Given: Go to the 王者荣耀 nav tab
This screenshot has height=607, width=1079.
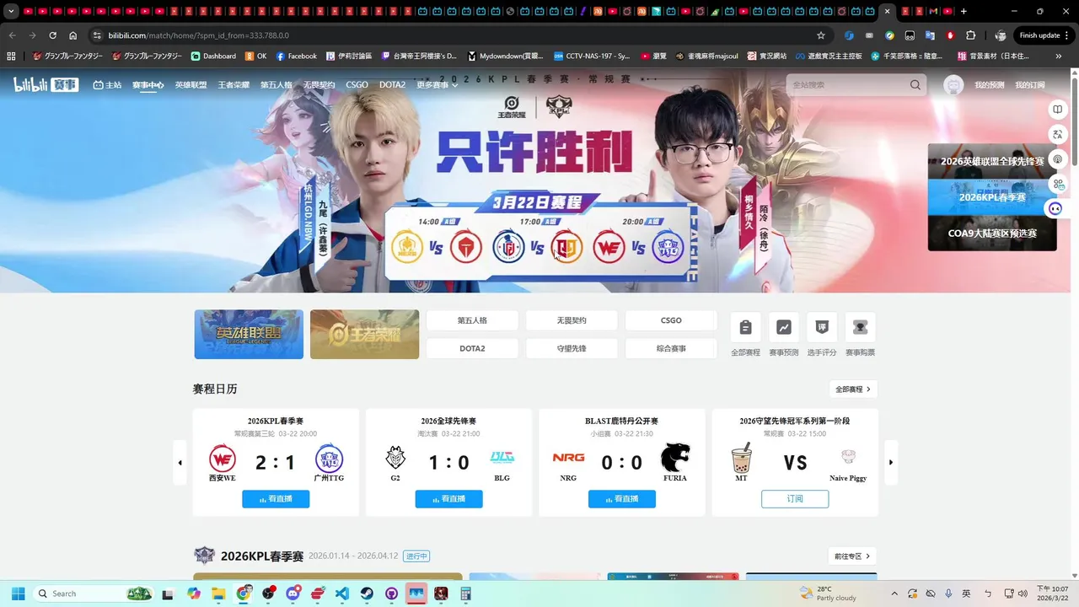Looking at the screenshot, I should (234, 85).
